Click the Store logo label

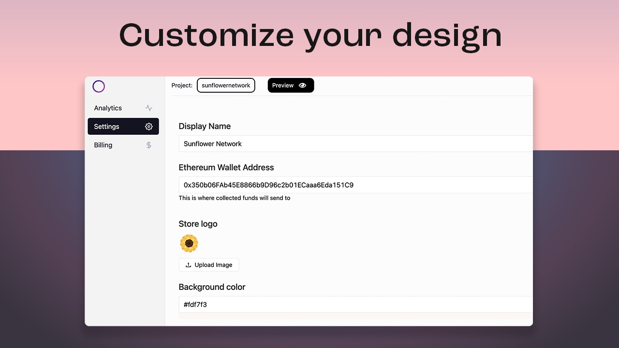198,224
